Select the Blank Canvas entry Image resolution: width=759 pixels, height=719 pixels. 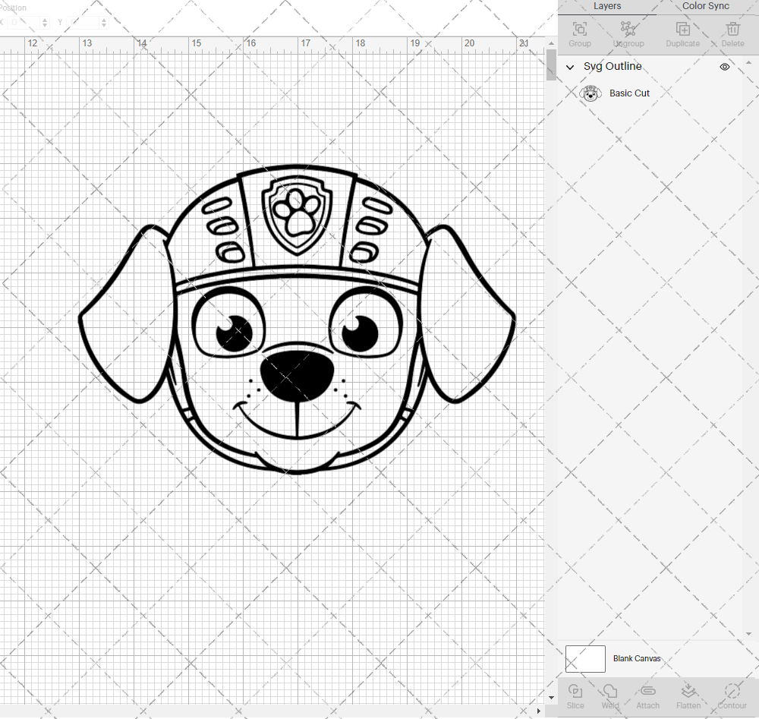(638, 659)
